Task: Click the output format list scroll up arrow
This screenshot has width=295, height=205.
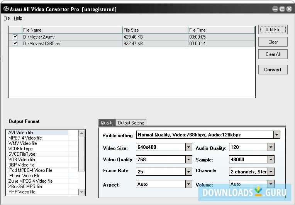Action: [x=81, y=133]
